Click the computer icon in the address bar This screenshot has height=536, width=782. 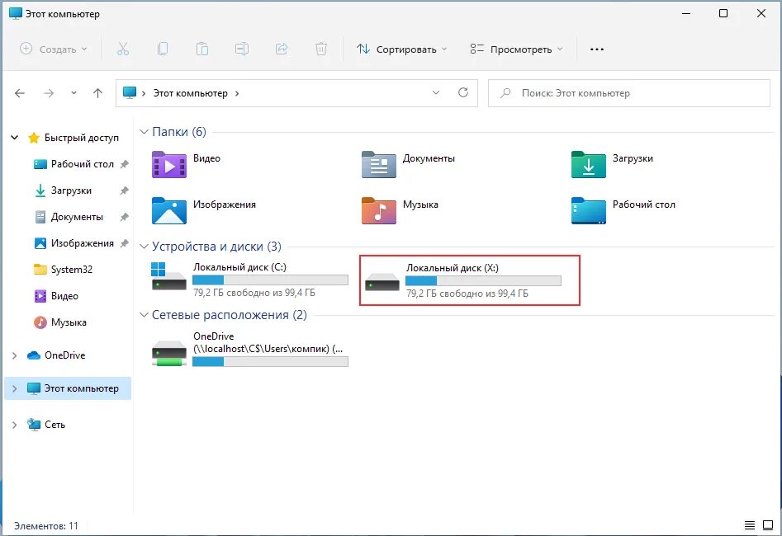click(x=130, y=92)
